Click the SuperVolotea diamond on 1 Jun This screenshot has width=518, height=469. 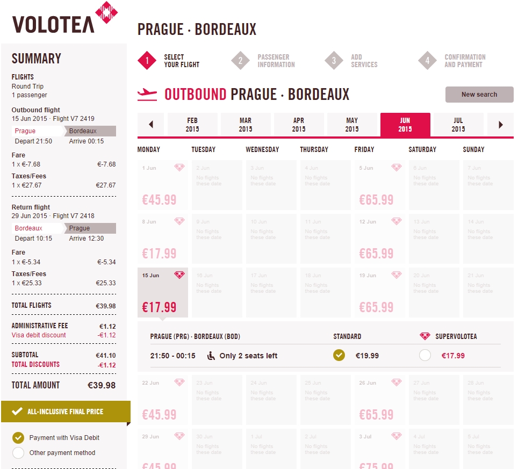179,168
